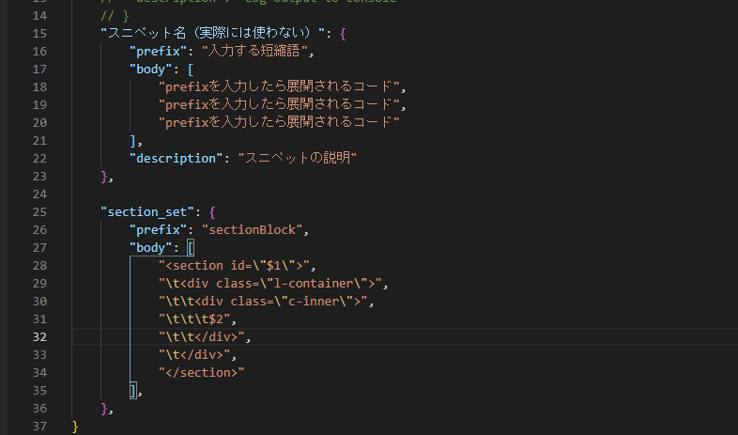
Task: Click the highlighted opening bracket on line 27
Action: (190, 247)
